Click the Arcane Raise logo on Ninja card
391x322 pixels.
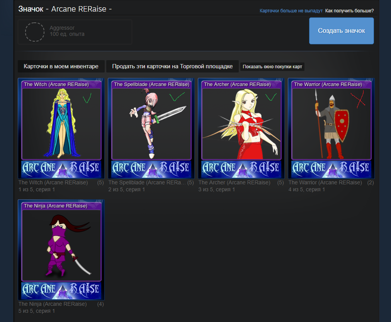[61, 290]
